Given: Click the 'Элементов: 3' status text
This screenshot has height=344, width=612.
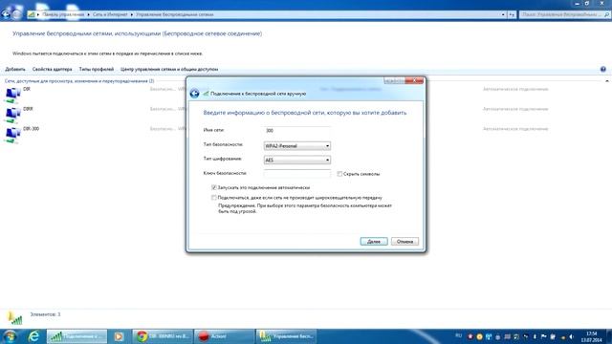Looking at the screenshot, I should coord(45,314).
